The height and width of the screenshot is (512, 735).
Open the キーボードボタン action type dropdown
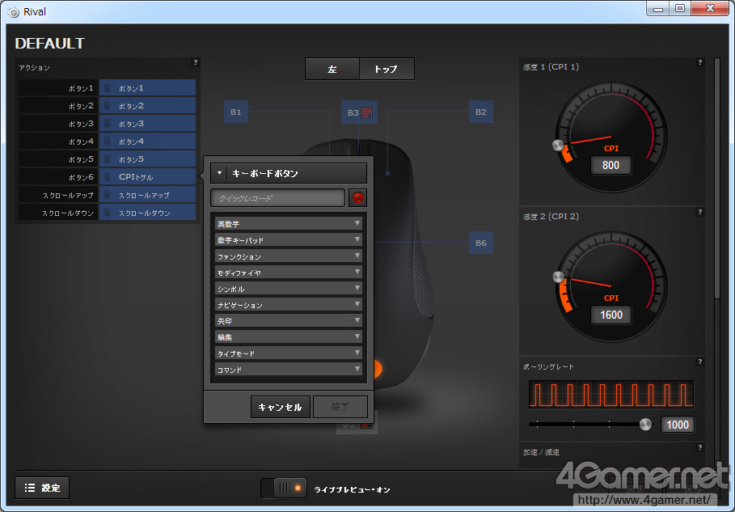(x=289, y=173)
